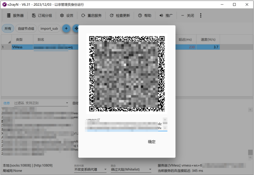Click the 当前服务的真连接延迟 345 ms status
Screen dimensions: 254x175
[x=180, y=171]
